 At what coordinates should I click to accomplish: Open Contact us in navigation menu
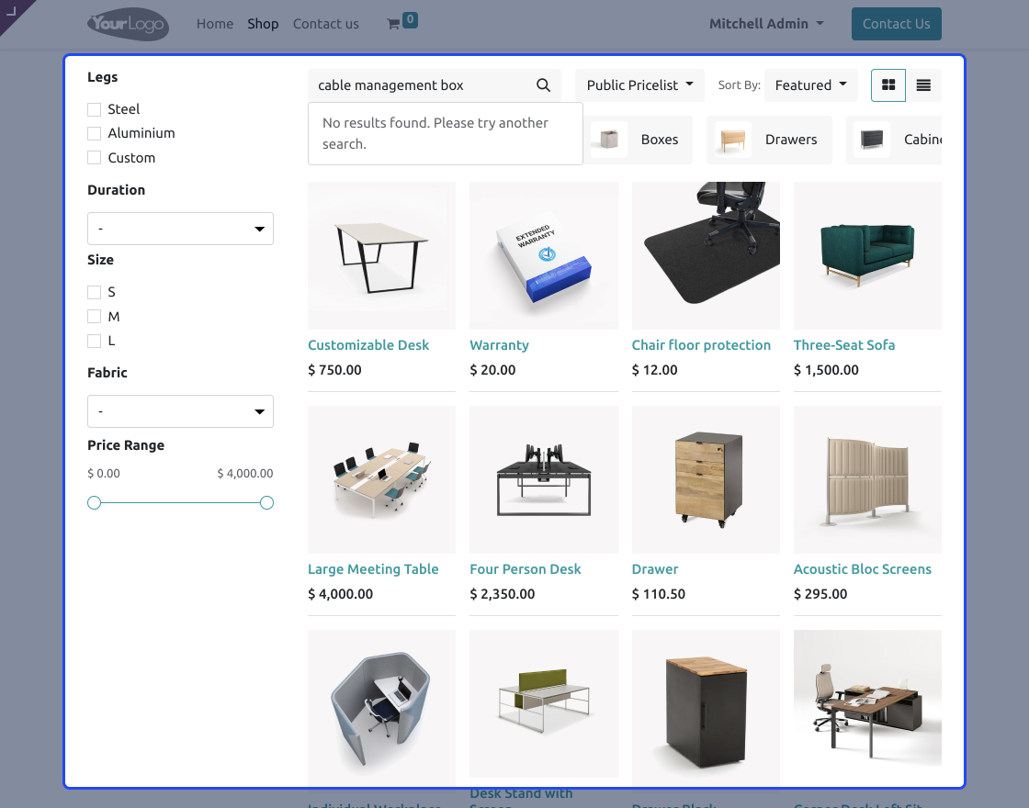(x=325, y=24)
